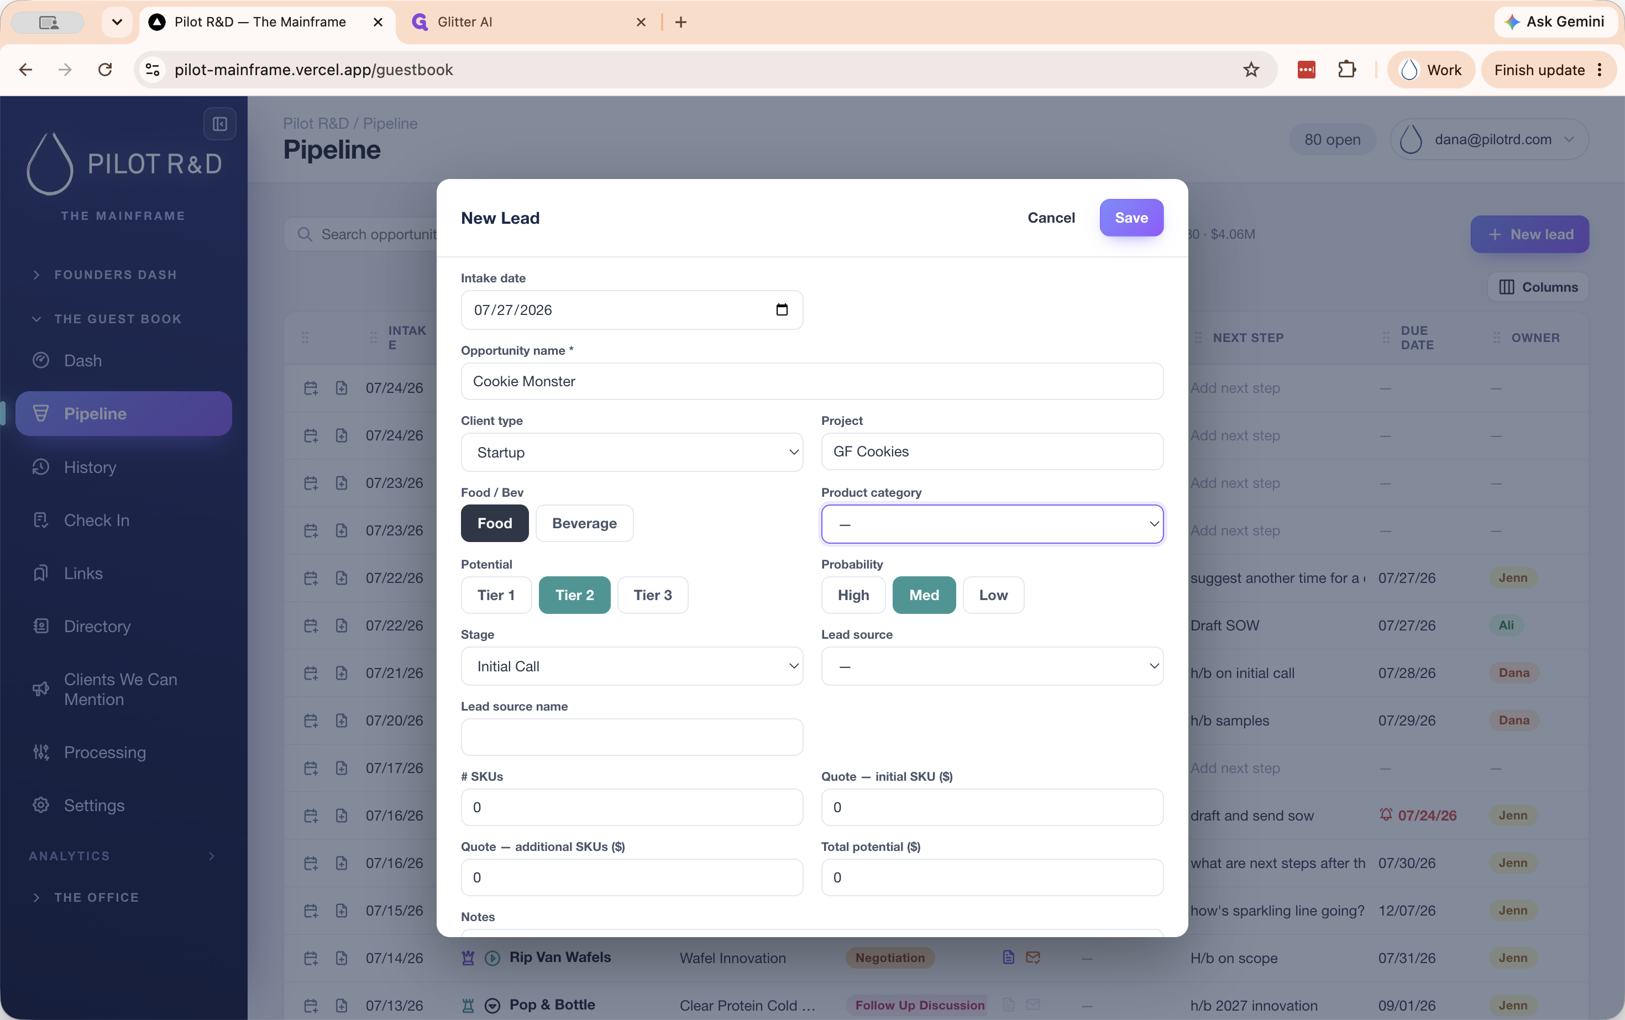
Task: Open History in the sidebar
Action: click(90, 467)
